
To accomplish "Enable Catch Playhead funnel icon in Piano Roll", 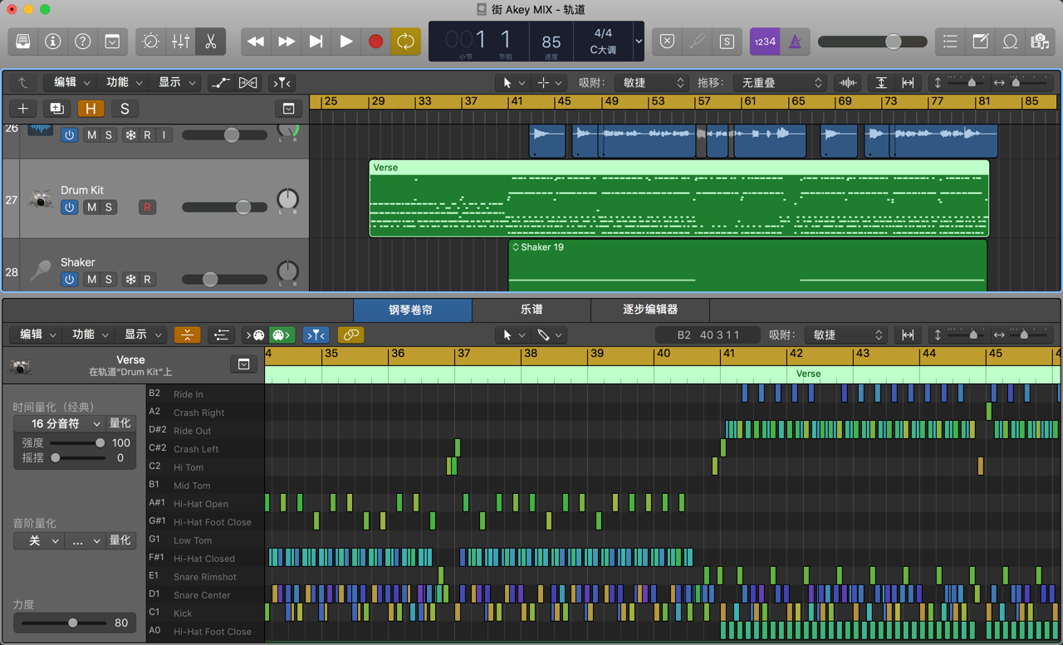I will click(316, 335).
